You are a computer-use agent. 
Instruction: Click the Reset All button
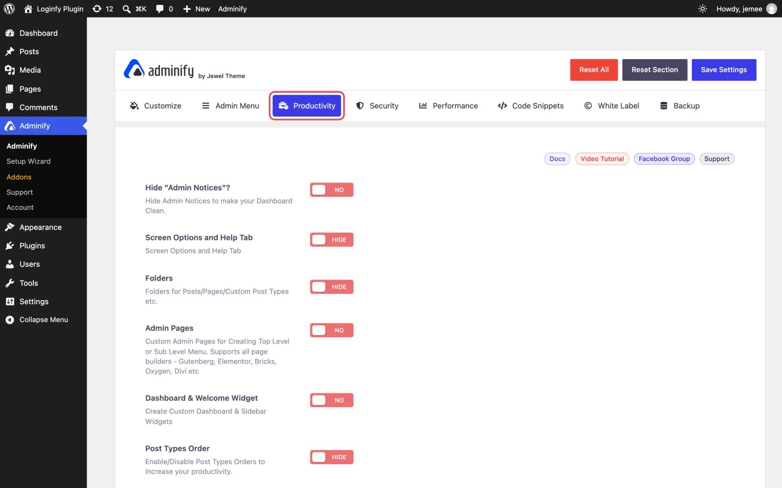[x=594, y=70]
